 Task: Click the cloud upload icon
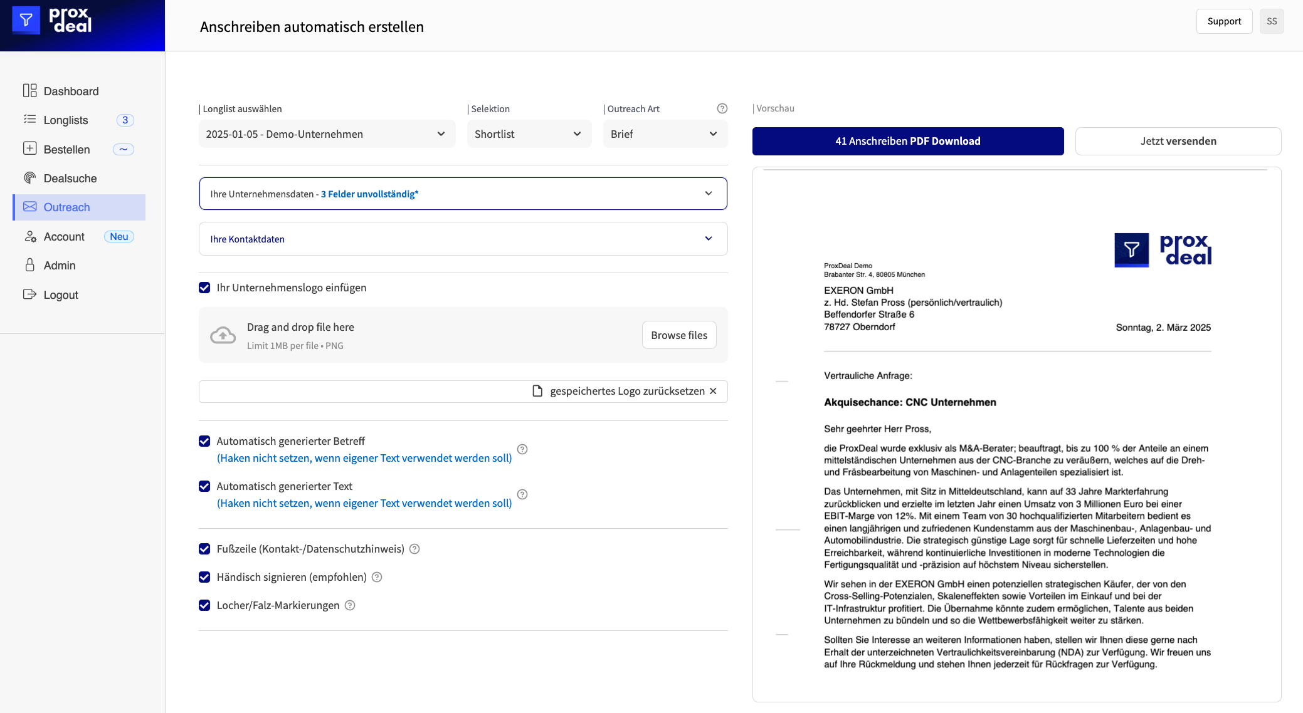(223, 335)
